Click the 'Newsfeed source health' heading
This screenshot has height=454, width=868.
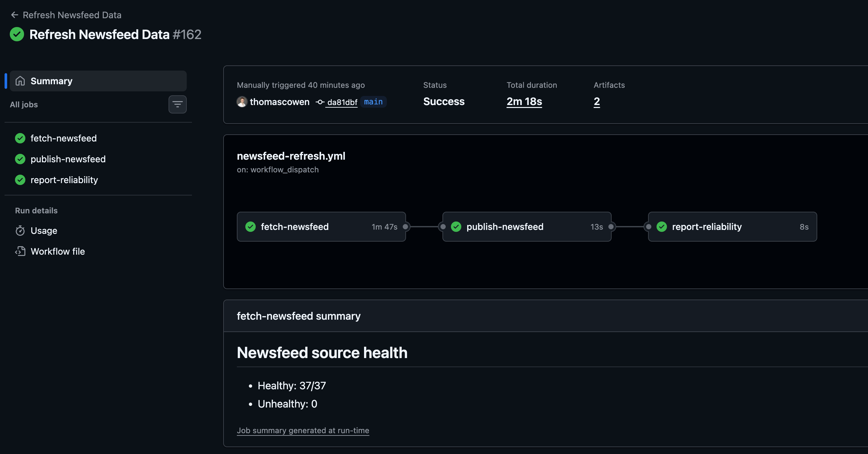click(322, 353)
